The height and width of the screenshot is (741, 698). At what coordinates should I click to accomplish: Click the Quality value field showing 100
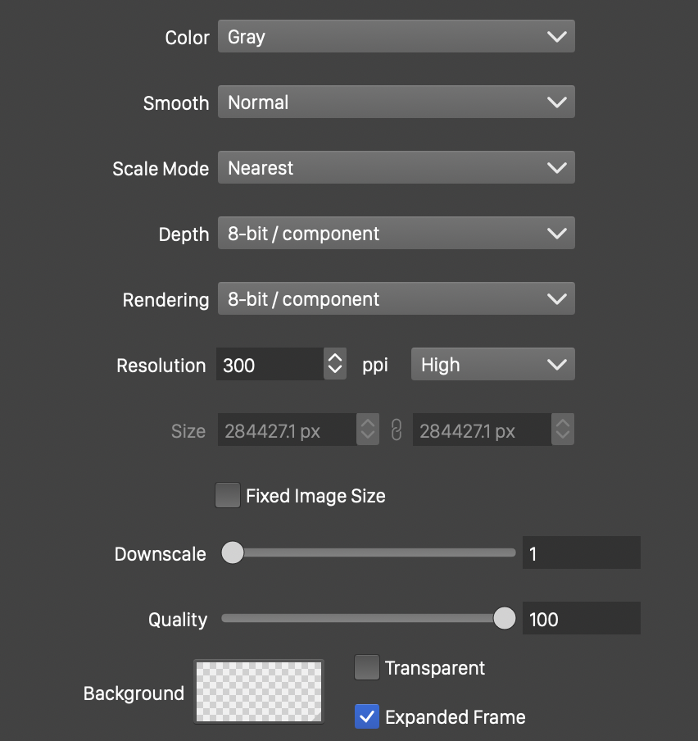click(x=581, y=619)
